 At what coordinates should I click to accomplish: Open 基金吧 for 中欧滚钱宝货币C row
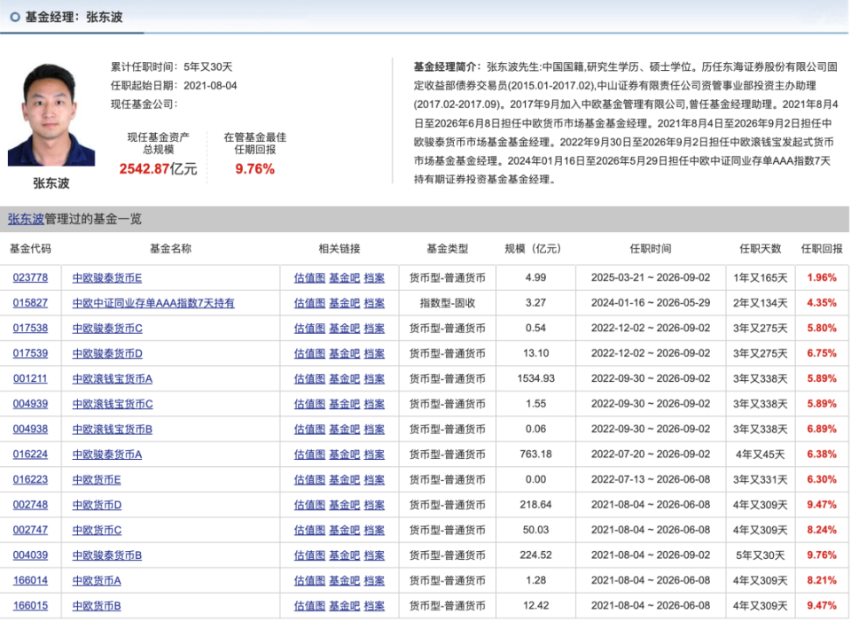click(344, 404)
